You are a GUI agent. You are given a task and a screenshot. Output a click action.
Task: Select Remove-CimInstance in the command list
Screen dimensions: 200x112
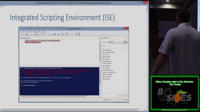tap(107, 75)
